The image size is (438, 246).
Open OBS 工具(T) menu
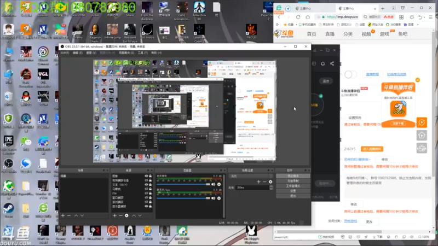tap(142, 52)
